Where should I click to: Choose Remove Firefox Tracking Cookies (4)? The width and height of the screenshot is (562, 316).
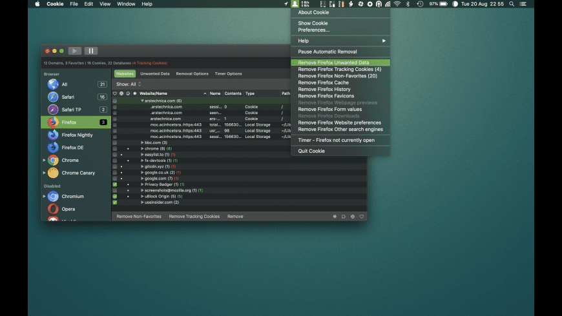(340, 70)
